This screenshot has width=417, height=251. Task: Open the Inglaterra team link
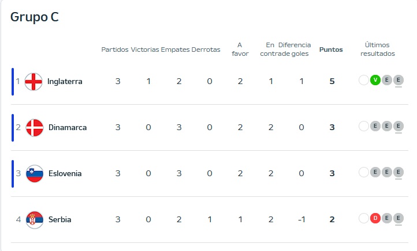tap(65, 81)
